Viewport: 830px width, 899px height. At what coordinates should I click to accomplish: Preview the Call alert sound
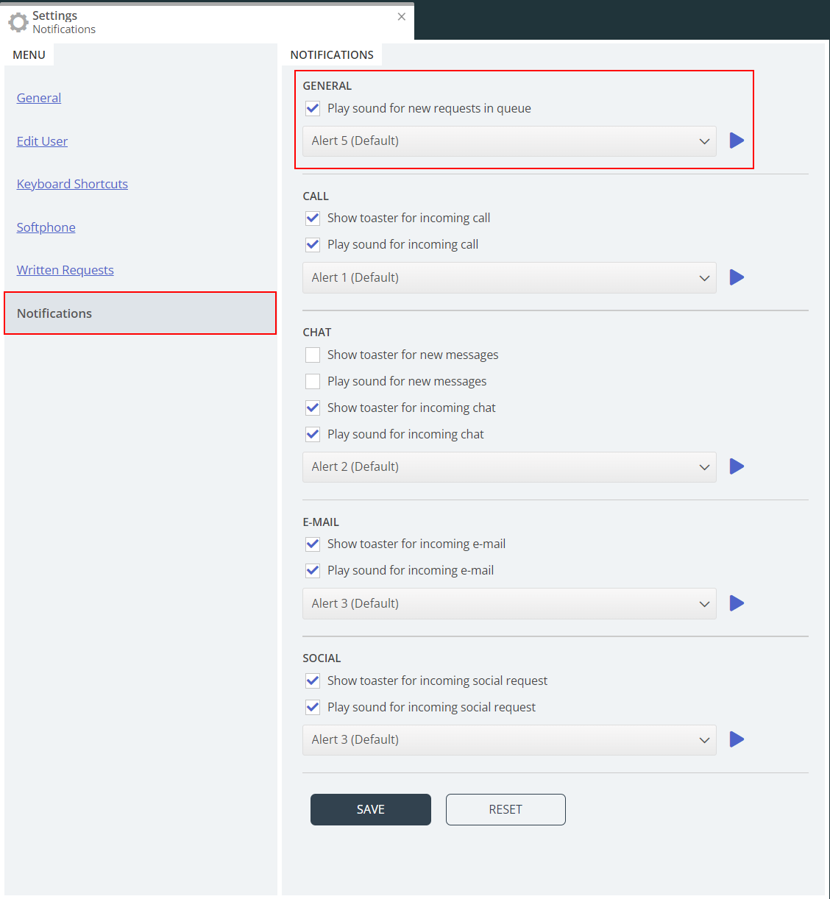737,277
